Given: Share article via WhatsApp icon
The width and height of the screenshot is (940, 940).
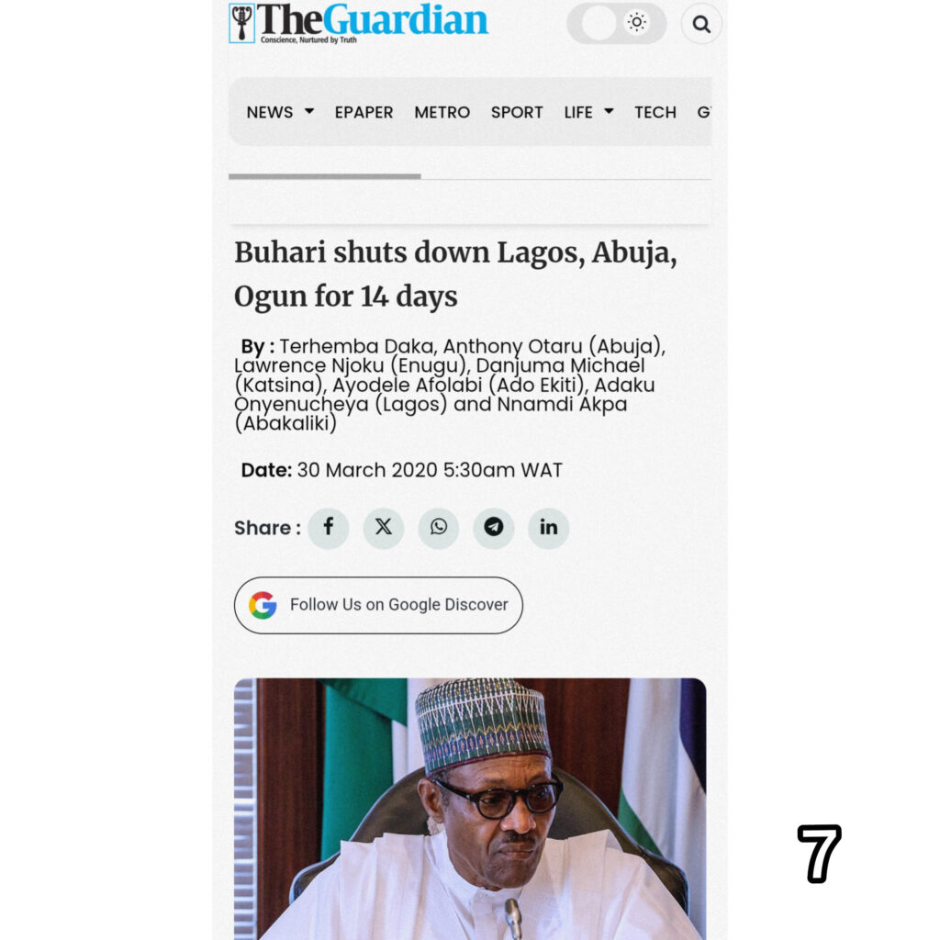Looking at the screenshot, I should 438,528.
